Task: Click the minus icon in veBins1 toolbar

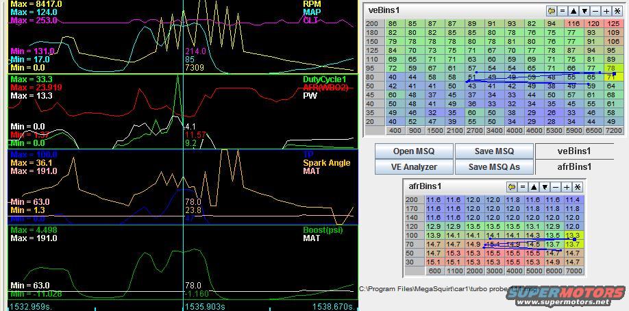Action: coord(595,11)
